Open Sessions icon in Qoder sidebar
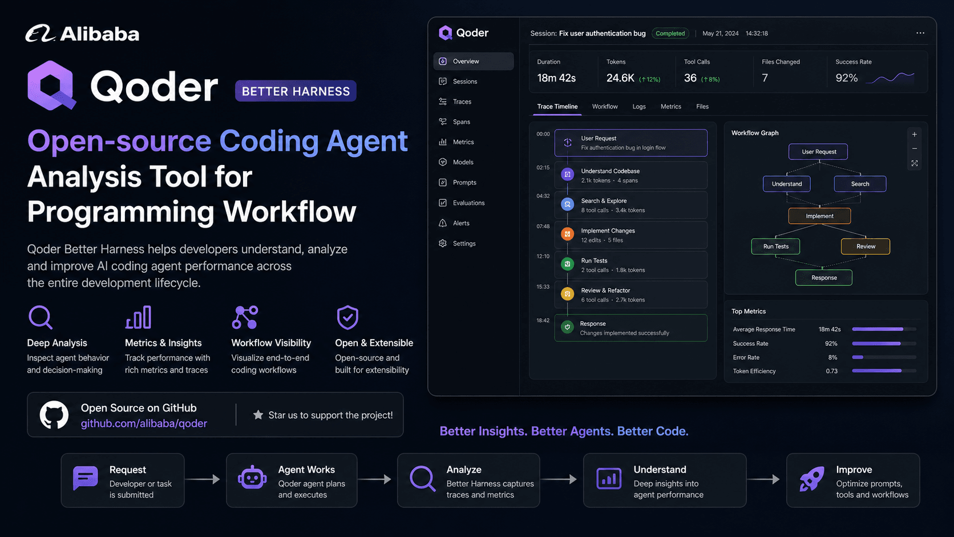The width and height of the screenshot is (954, 537). [x=443, y=82]
